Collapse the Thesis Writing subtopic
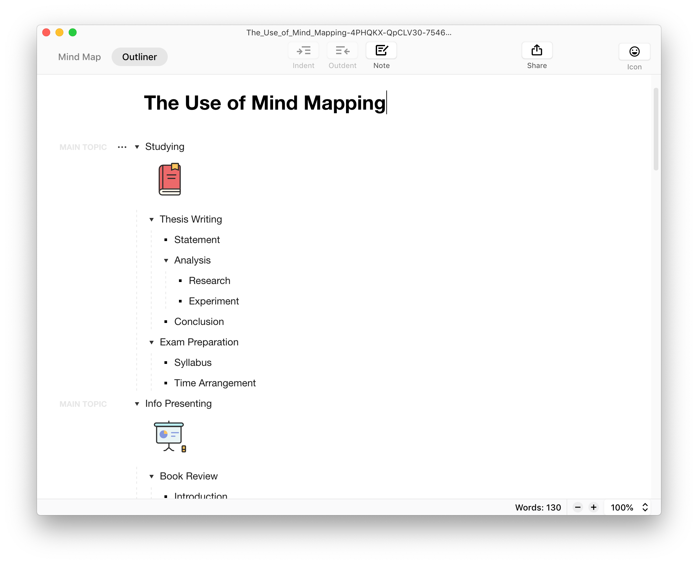 (152, 220)
